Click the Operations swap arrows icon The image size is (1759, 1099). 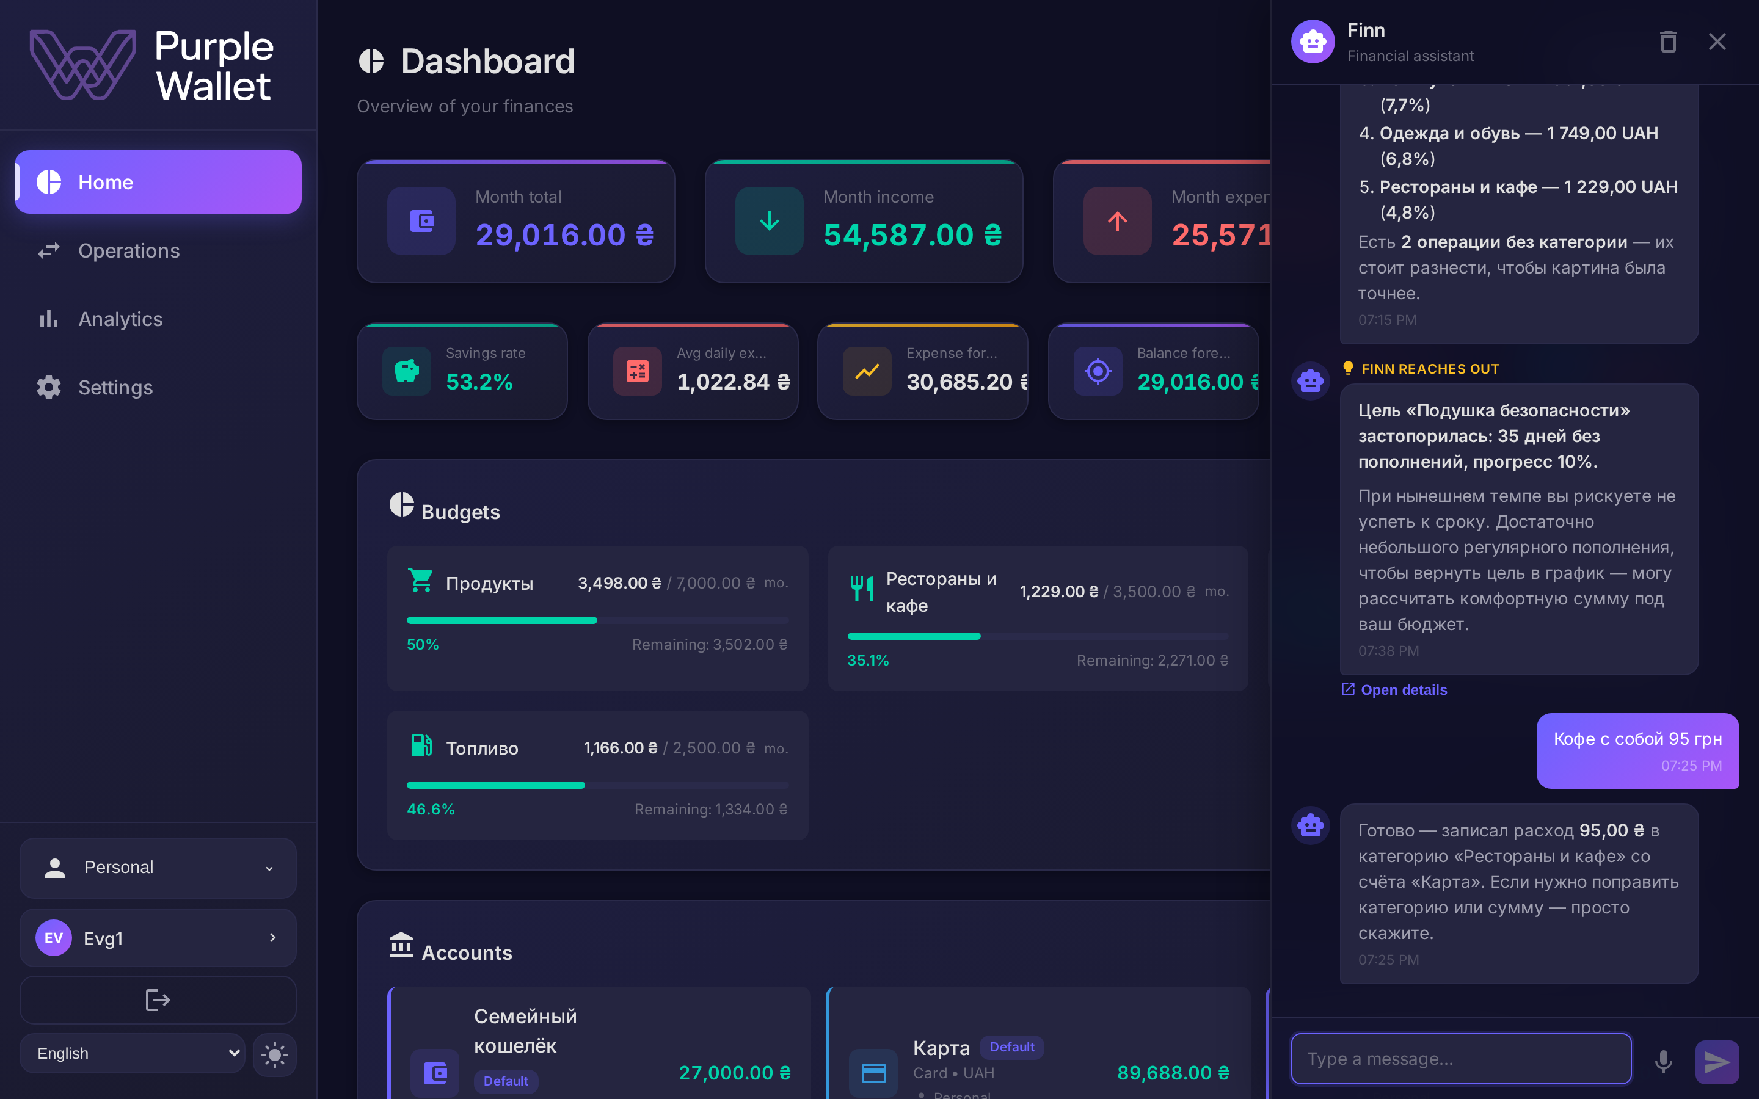point(49,251)
